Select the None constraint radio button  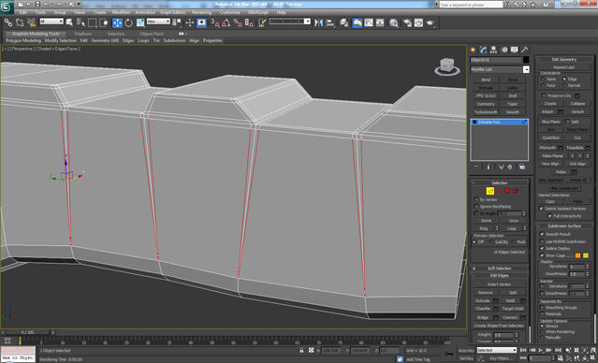543,79
